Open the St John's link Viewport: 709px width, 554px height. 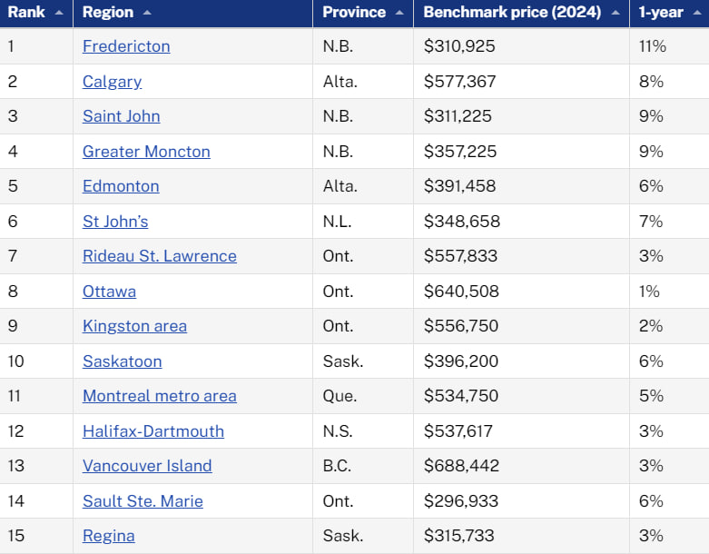[115, 222]
